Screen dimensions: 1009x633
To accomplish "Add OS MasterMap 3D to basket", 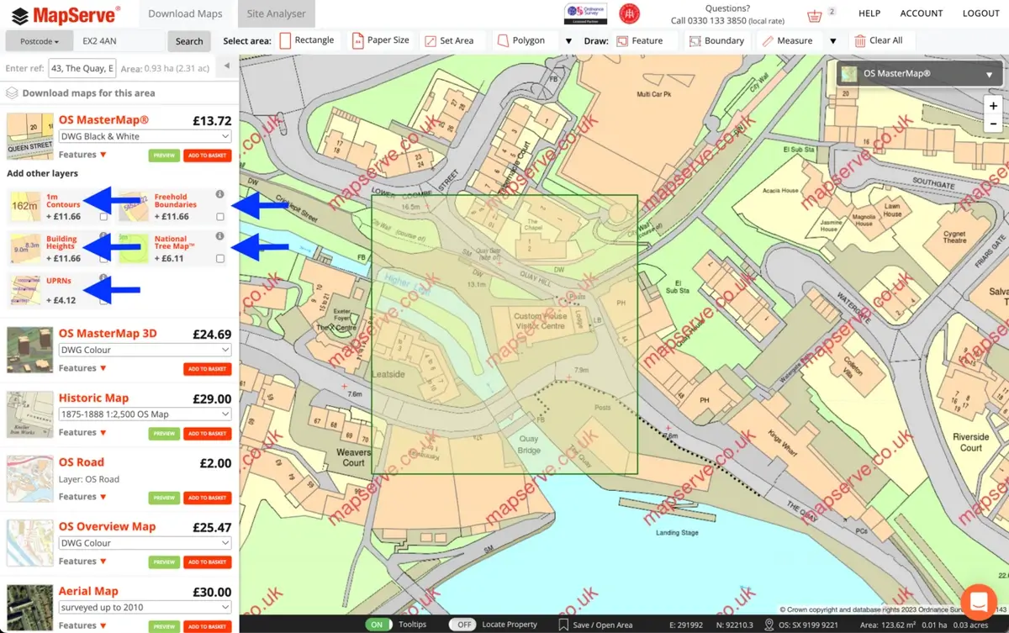I will pyautogui.click(x=207, y=369).
